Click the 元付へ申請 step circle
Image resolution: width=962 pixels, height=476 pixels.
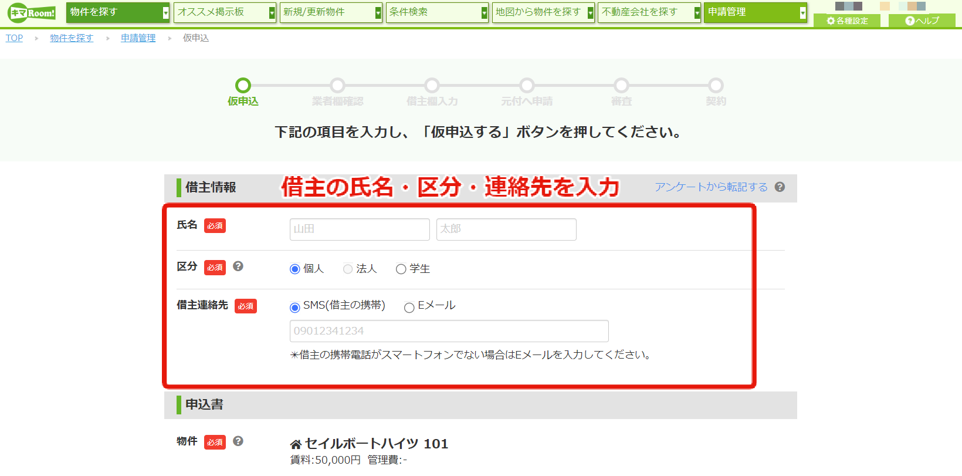click(527, 85)
